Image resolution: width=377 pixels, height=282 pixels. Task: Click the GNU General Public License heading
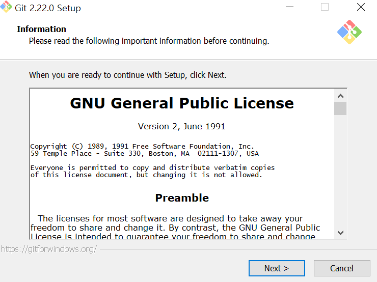(182, 103)
